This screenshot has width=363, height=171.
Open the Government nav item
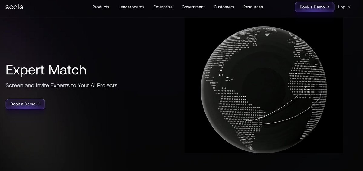[x=193, y=7]
